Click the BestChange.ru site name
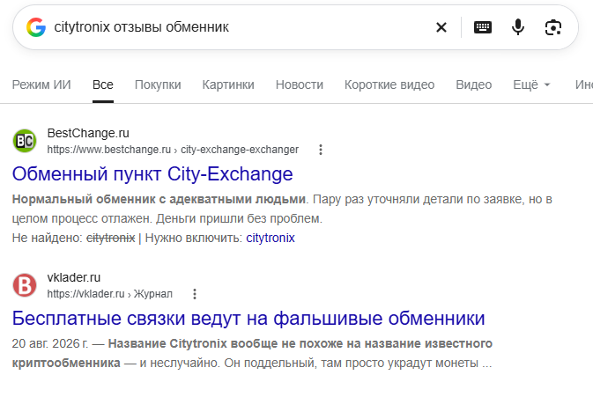This screenshot has width=593, height=397. click(88, 133)
